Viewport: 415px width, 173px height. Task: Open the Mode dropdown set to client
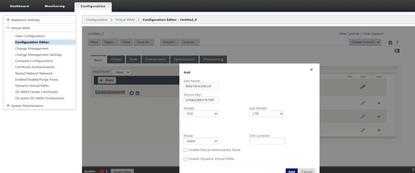(201, 141)
